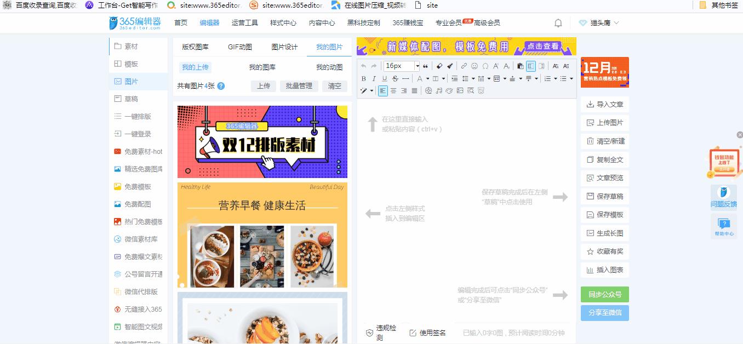Click the 批量管理 button
This screenshot has height=344, width=743.
point(299,86)
